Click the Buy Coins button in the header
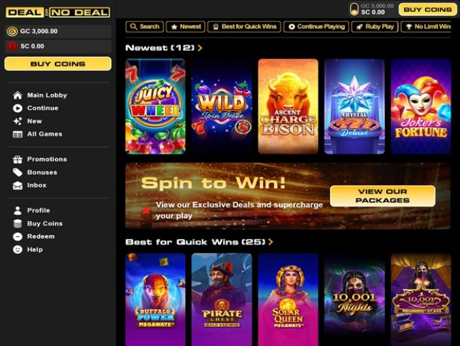The width and height of the screenshot is (460, 346). tap(428, 9)
